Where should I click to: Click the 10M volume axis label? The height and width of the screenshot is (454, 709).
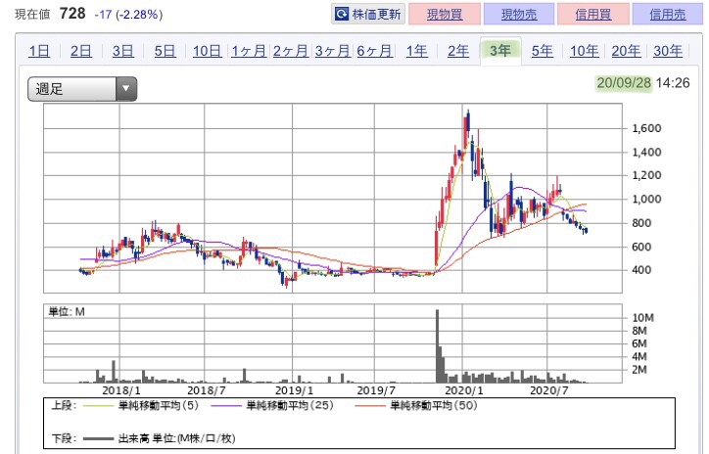pos(643,318)
